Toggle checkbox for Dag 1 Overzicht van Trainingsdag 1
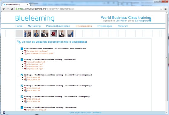Image resolution: width=169 pixels, height=115 pixels. pos(22,75)
